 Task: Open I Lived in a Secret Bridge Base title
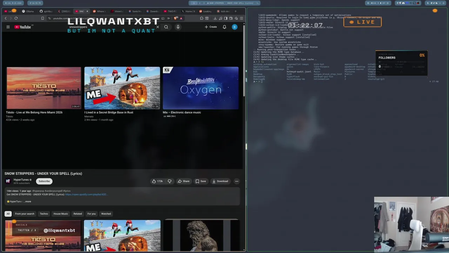(x=109, y=112)
